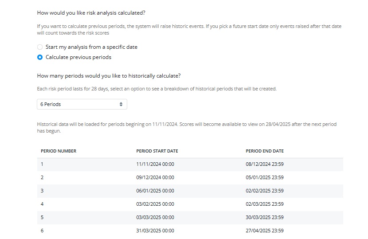Click end date 27/04/2025 23:59 cell
Image resolution: width=368 pixels, height=239 pixels.
pos(265,231)
